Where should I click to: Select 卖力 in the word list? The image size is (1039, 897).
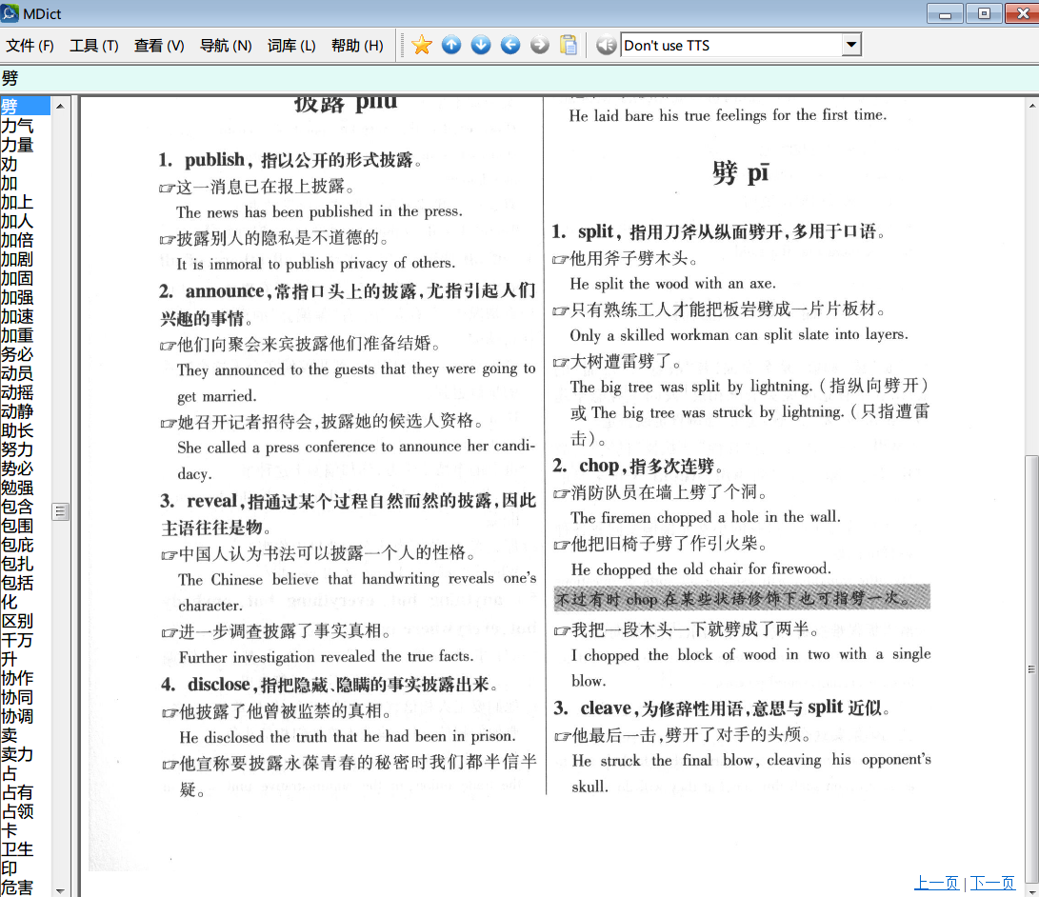coord(17,755)
